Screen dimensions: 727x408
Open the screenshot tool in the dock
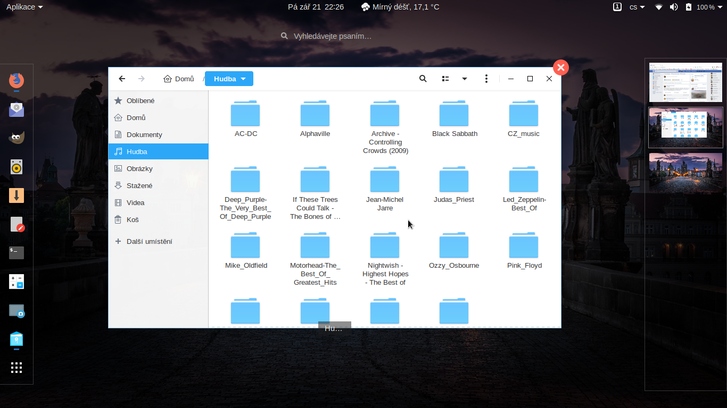(16, 310)
